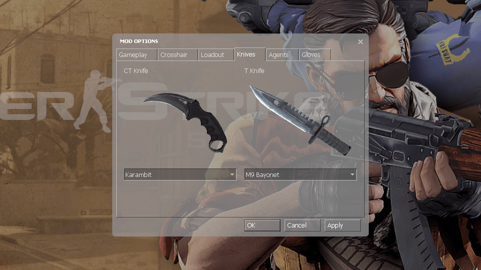Open the Crosshair tab
Image resolution: width=481 pixels, height=270 pixels.
click(174, 55)
